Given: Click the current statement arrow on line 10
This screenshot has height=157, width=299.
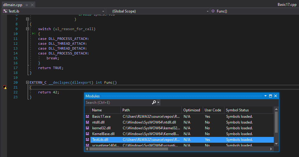Looking at the screenshot, I should [x=34, y=34].
